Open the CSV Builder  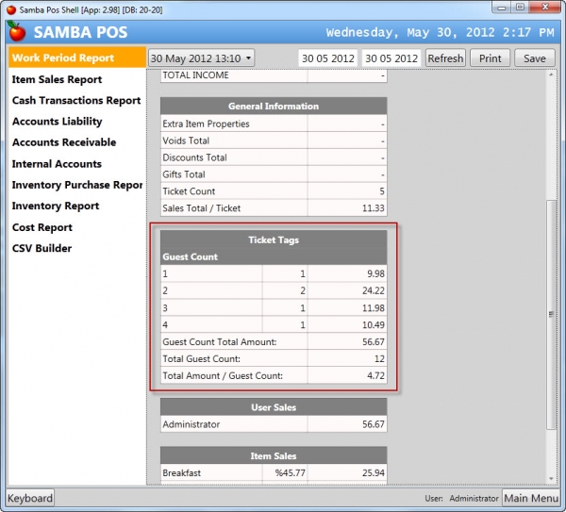(x=42, y=248)
